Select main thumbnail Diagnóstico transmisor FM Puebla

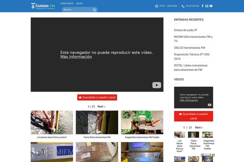(142, 122)
